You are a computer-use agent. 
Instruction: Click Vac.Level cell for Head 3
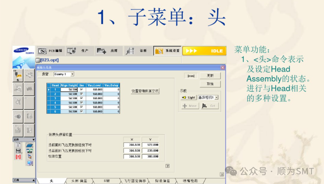[94, 98]
